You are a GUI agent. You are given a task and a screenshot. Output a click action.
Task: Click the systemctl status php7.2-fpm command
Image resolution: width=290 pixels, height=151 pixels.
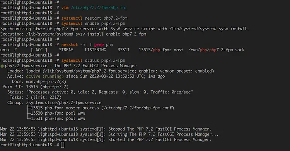pos(93,60)
